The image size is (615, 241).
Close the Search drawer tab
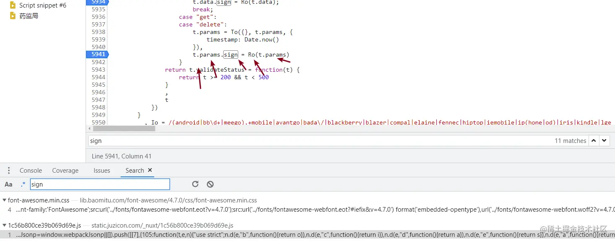(150, 170)
